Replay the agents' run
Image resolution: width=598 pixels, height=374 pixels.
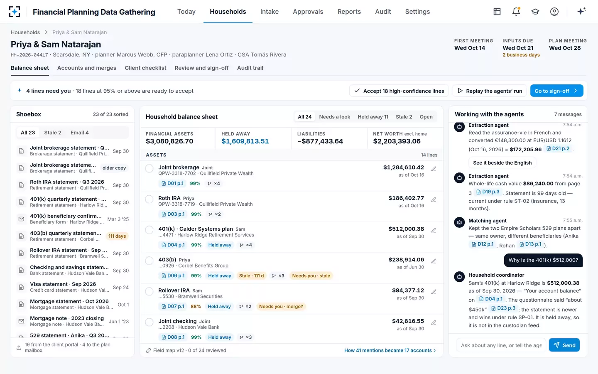tap(490, 91)
